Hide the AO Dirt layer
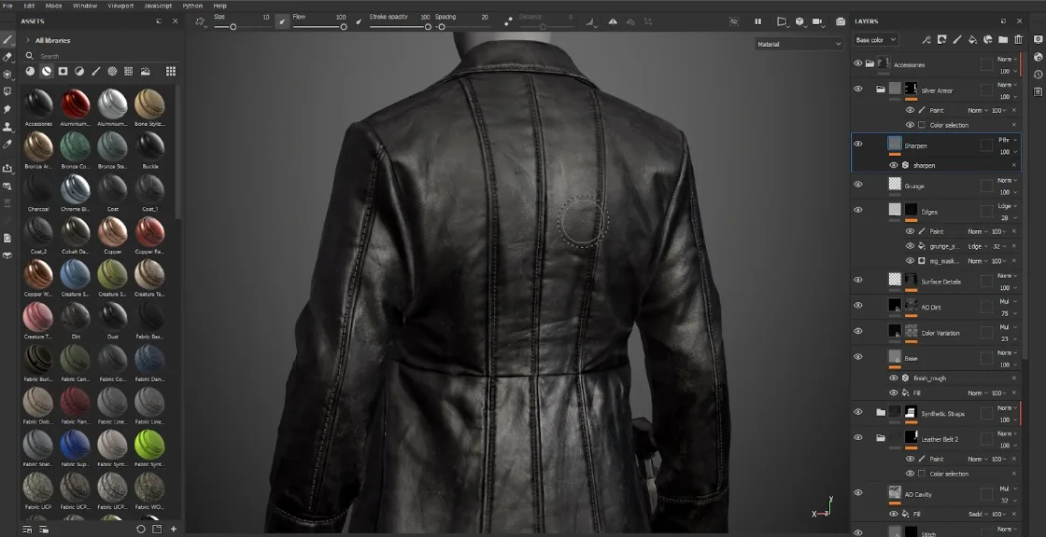1046x537 pixels. (x=858, y=306)
